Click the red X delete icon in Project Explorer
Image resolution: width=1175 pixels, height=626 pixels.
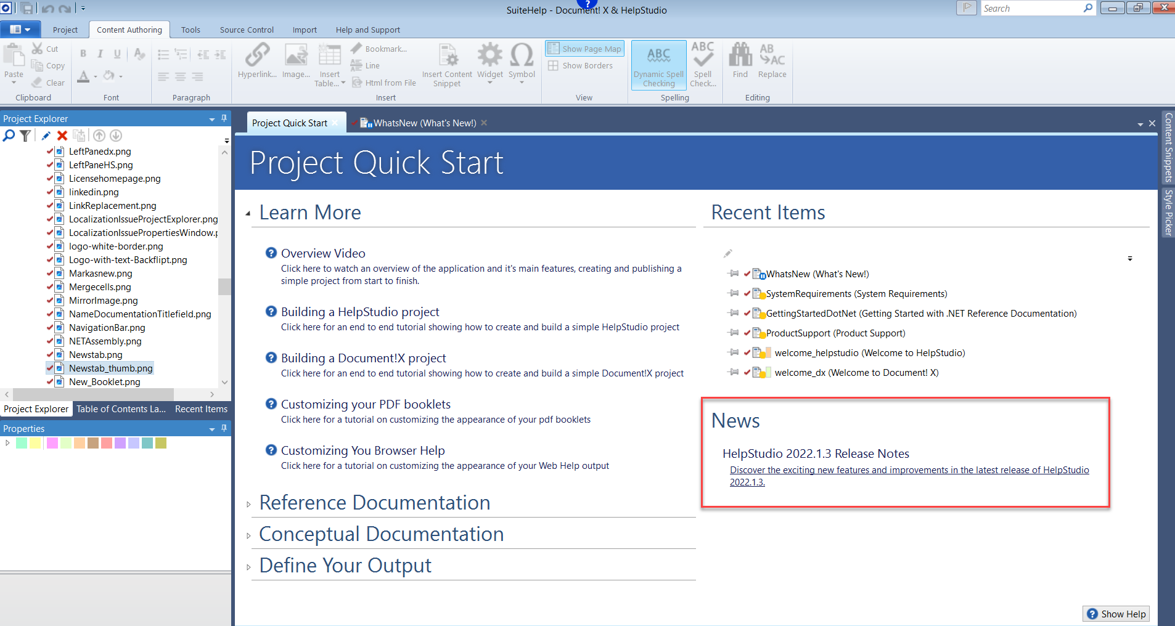[62, 136]
